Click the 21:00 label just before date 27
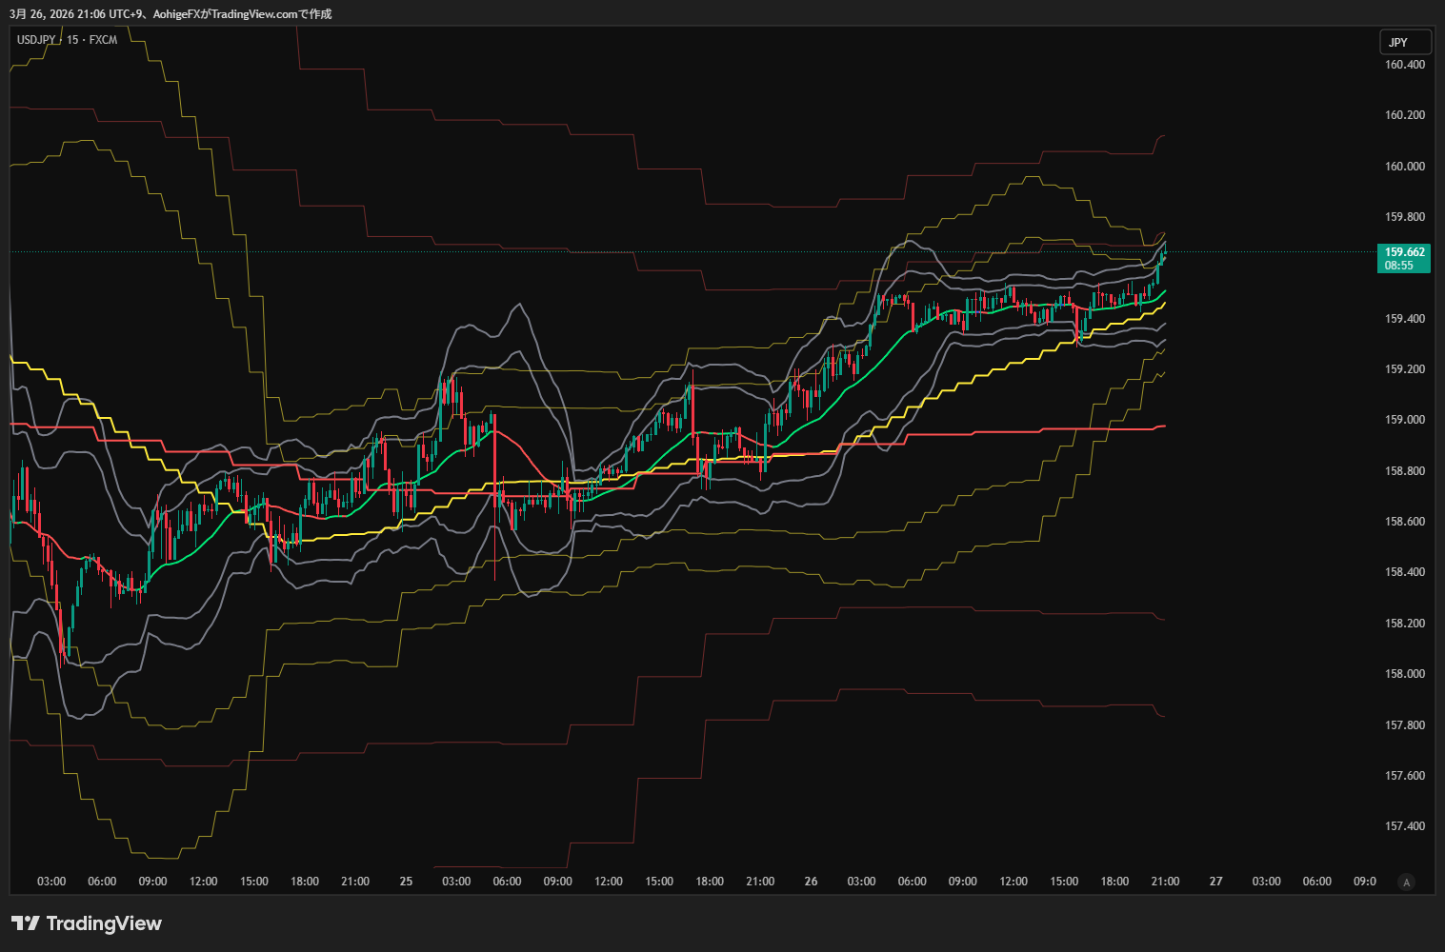1445x952 pixels. tap(1165, 882)
